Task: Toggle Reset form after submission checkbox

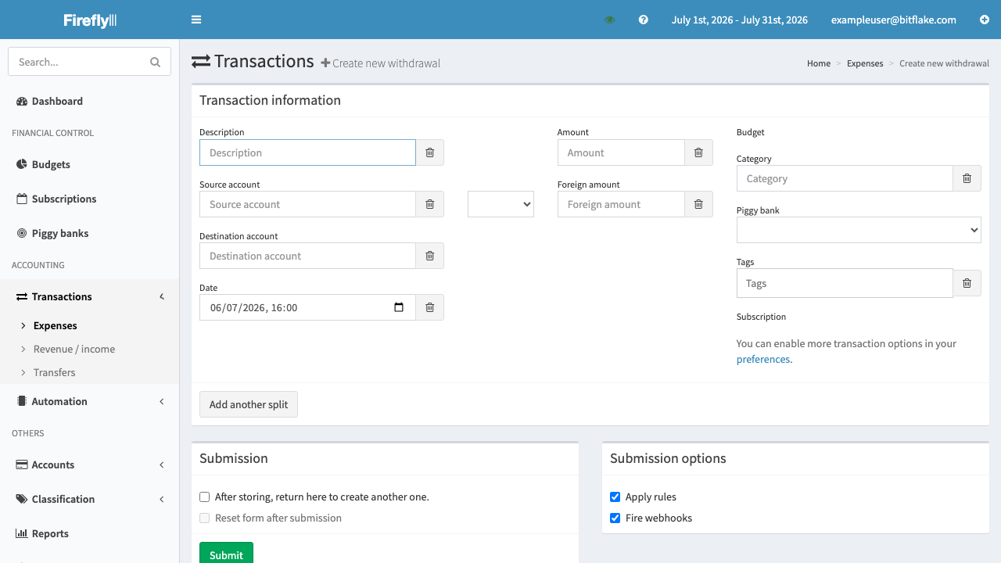Action: tap(205, 518)
